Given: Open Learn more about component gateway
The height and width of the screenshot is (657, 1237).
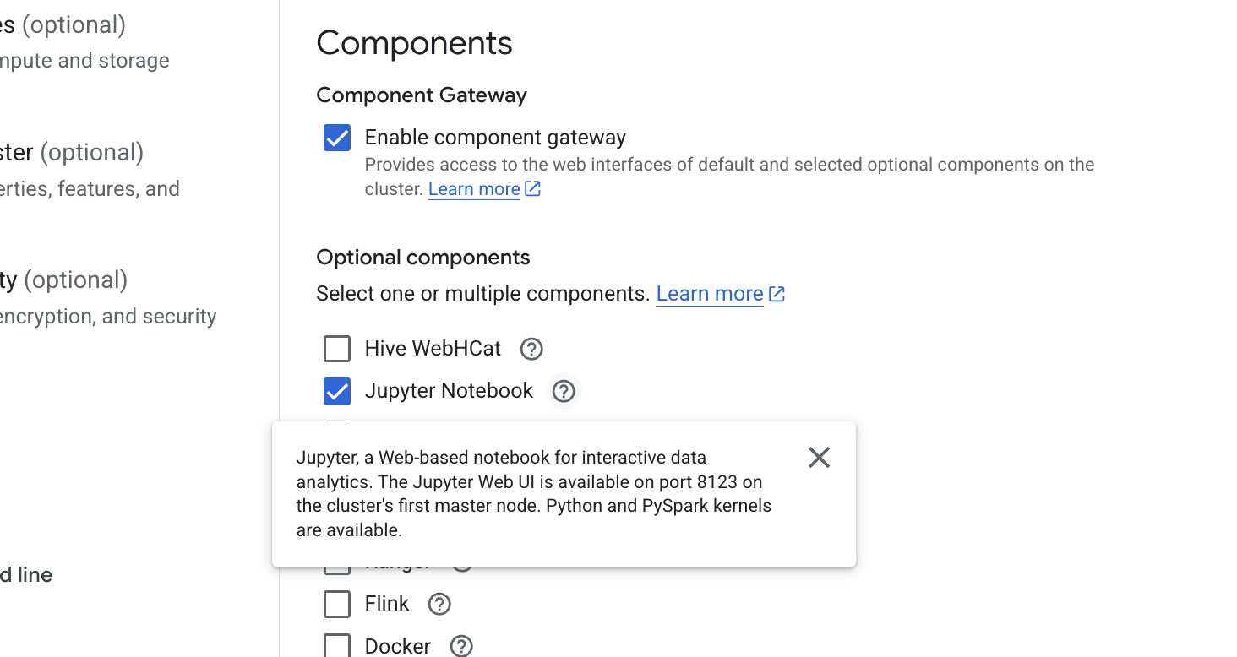Looking at the screenshot, I should (x=473, y=188).
